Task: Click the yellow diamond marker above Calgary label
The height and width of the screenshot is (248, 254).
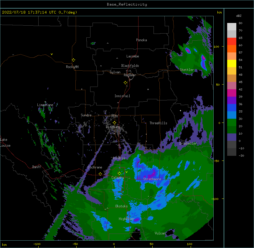Action: [x=119, y=173]
